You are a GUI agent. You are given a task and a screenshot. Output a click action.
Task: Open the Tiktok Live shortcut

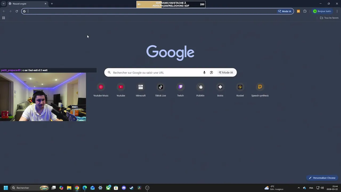point(160,90)
